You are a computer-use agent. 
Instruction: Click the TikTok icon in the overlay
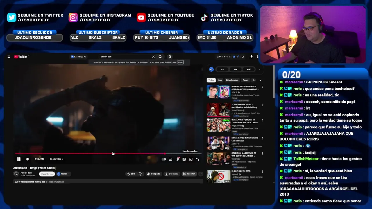(x=204, y=17)
